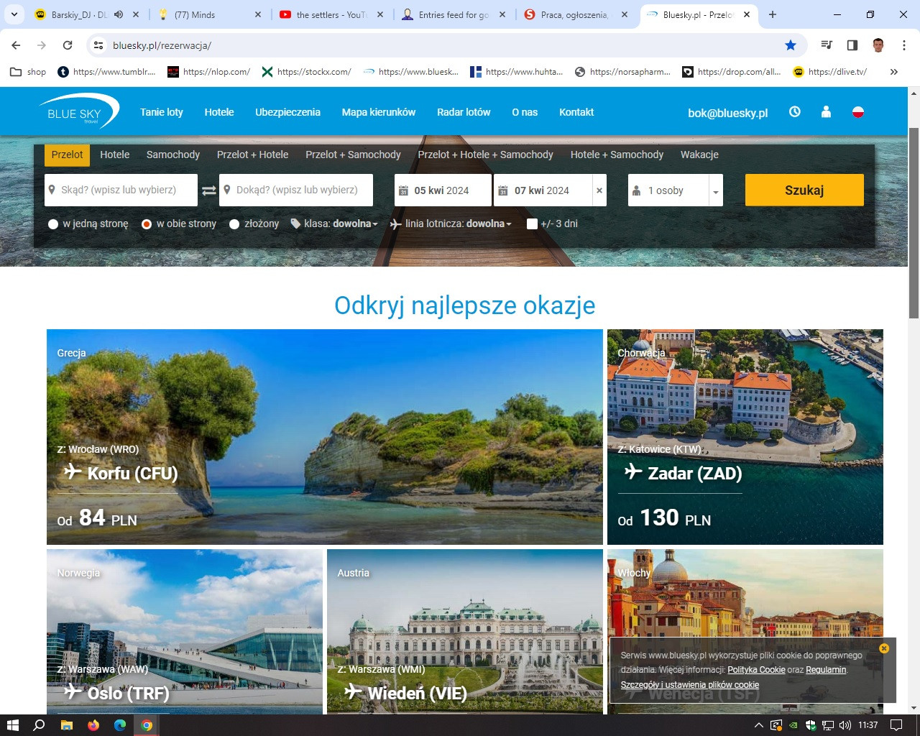Click the Polish flag language icon

pos(857,112)
